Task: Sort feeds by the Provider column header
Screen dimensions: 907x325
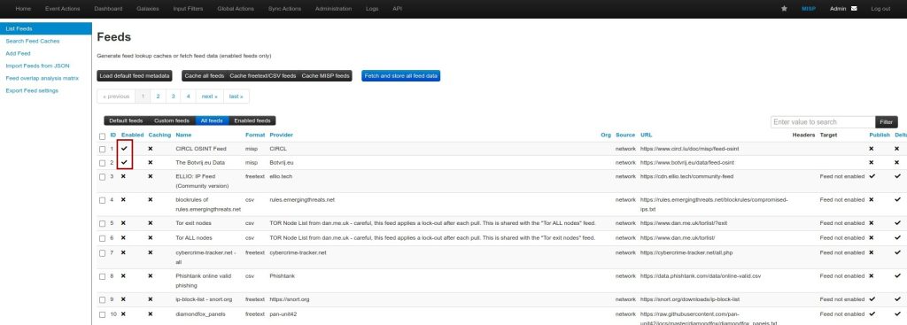Action: 281,135
